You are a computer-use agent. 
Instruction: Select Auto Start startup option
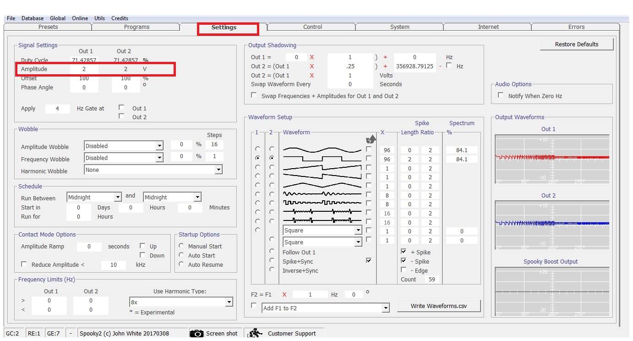(x=181, y=255)
